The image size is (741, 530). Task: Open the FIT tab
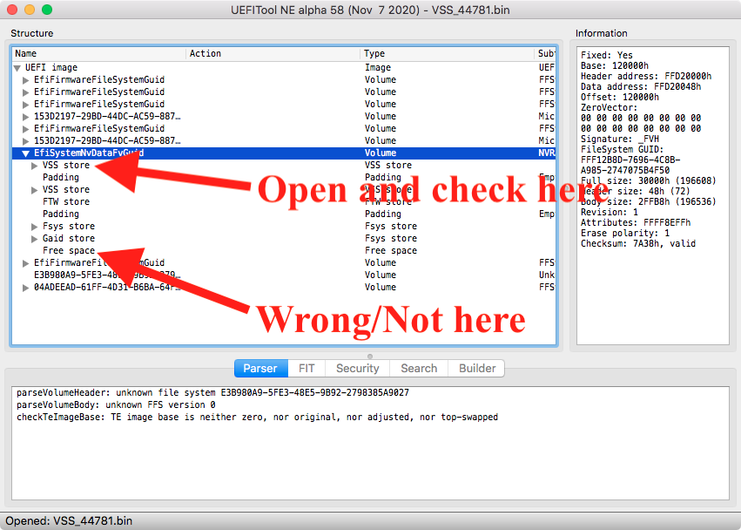(x=307, y=368)
